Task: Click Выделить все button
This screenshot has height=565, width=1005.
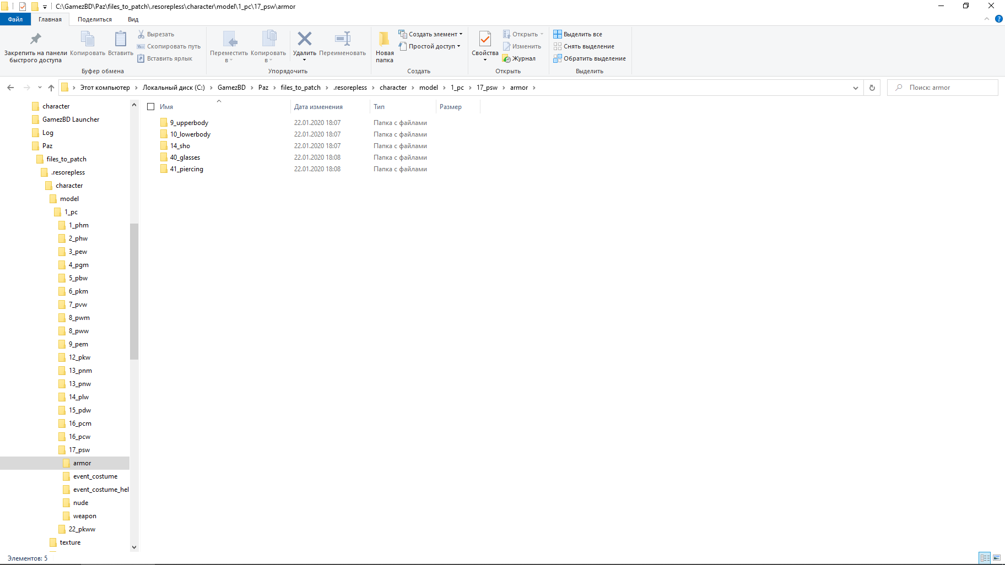Action: 578,34
